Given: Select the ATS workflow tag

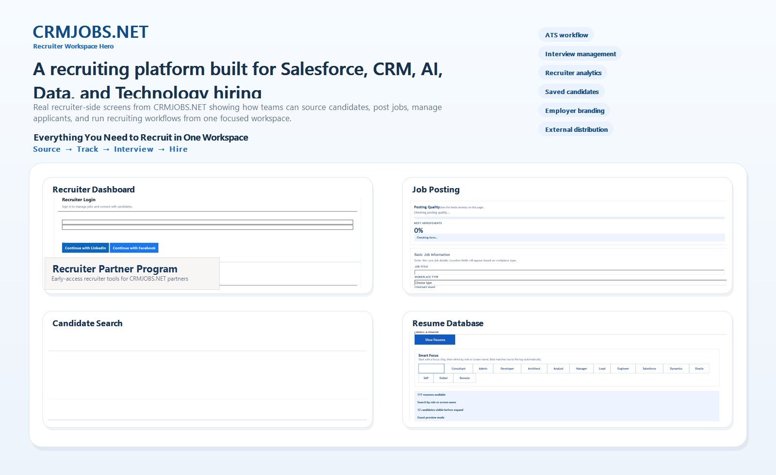Looking at the screenshot, I should 566,35.
